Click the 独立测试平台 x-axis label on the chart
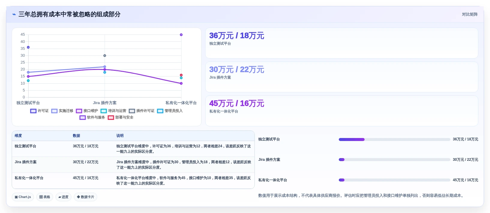The width and height of the screenshot is (490, 213). [28, 103]
